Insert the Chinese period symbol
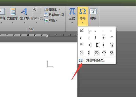 click(x=103, y=31)
